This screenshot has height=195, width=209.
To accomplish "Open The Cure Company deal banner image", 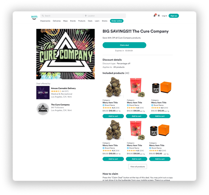I will [x=65, y=54].
